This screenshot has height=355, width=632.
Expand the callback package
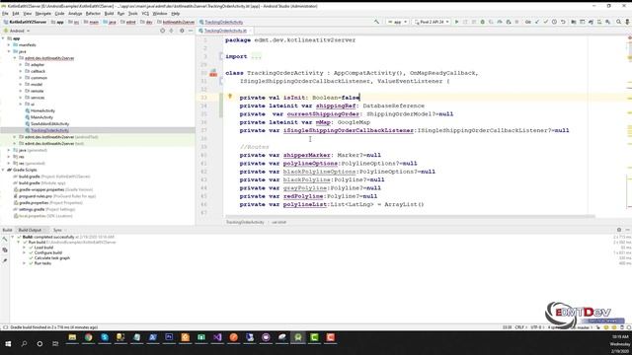click(x=21, y=71)
